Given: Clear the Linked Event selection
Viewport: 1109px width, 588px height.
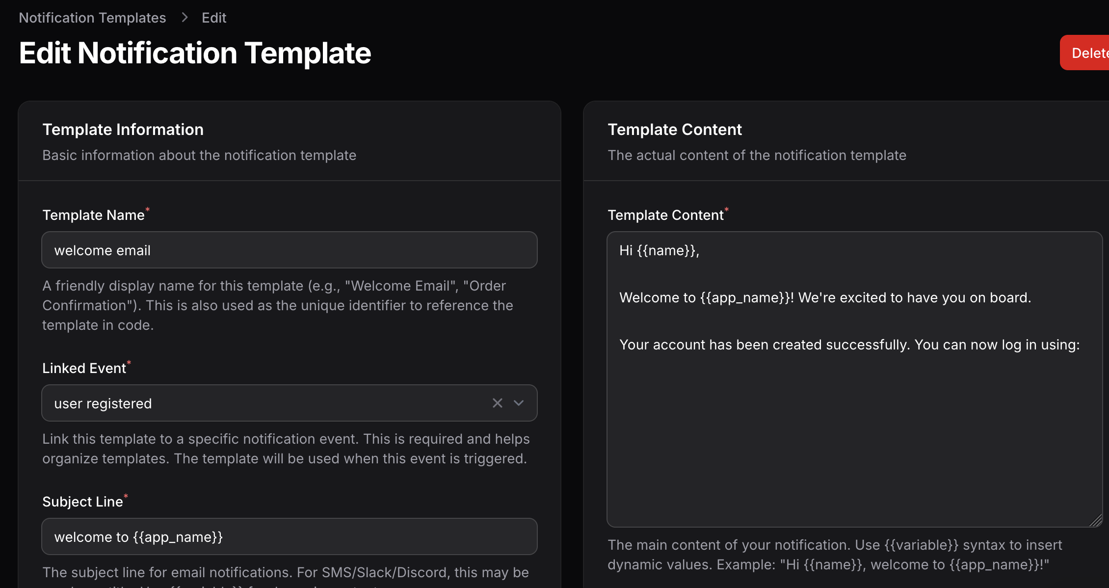Looking at the screenshot, I should click(497, 403).
